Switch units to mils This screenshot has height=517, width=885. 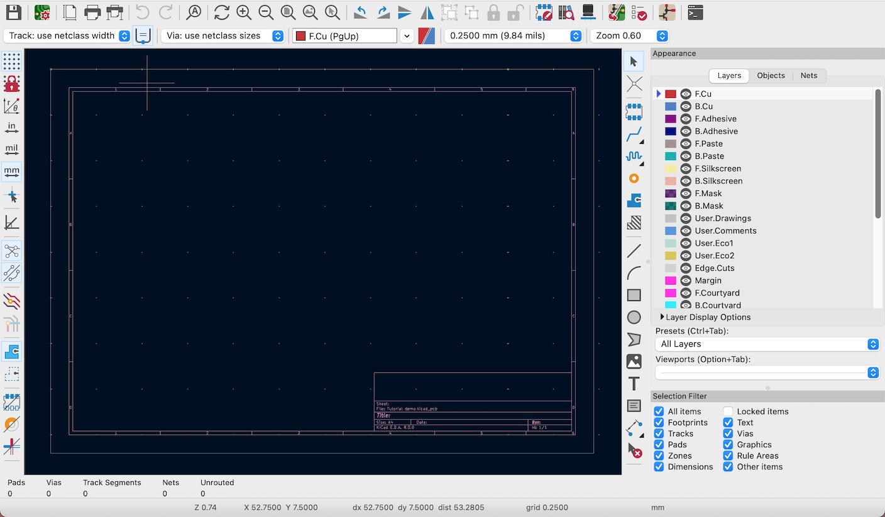11,149
